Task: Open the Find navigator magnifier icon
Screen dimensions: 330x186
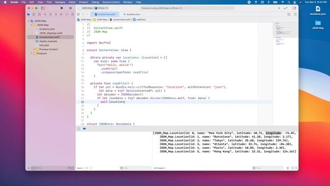Action: pos(45,14)
